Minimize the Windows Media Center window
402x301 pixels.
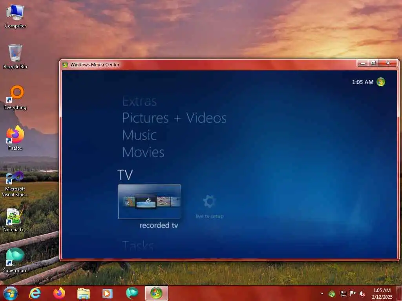pos(362,63)
